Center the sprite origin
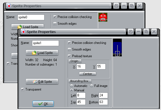The width and height of the screenshot is (161, 110). tap(88, 74)
